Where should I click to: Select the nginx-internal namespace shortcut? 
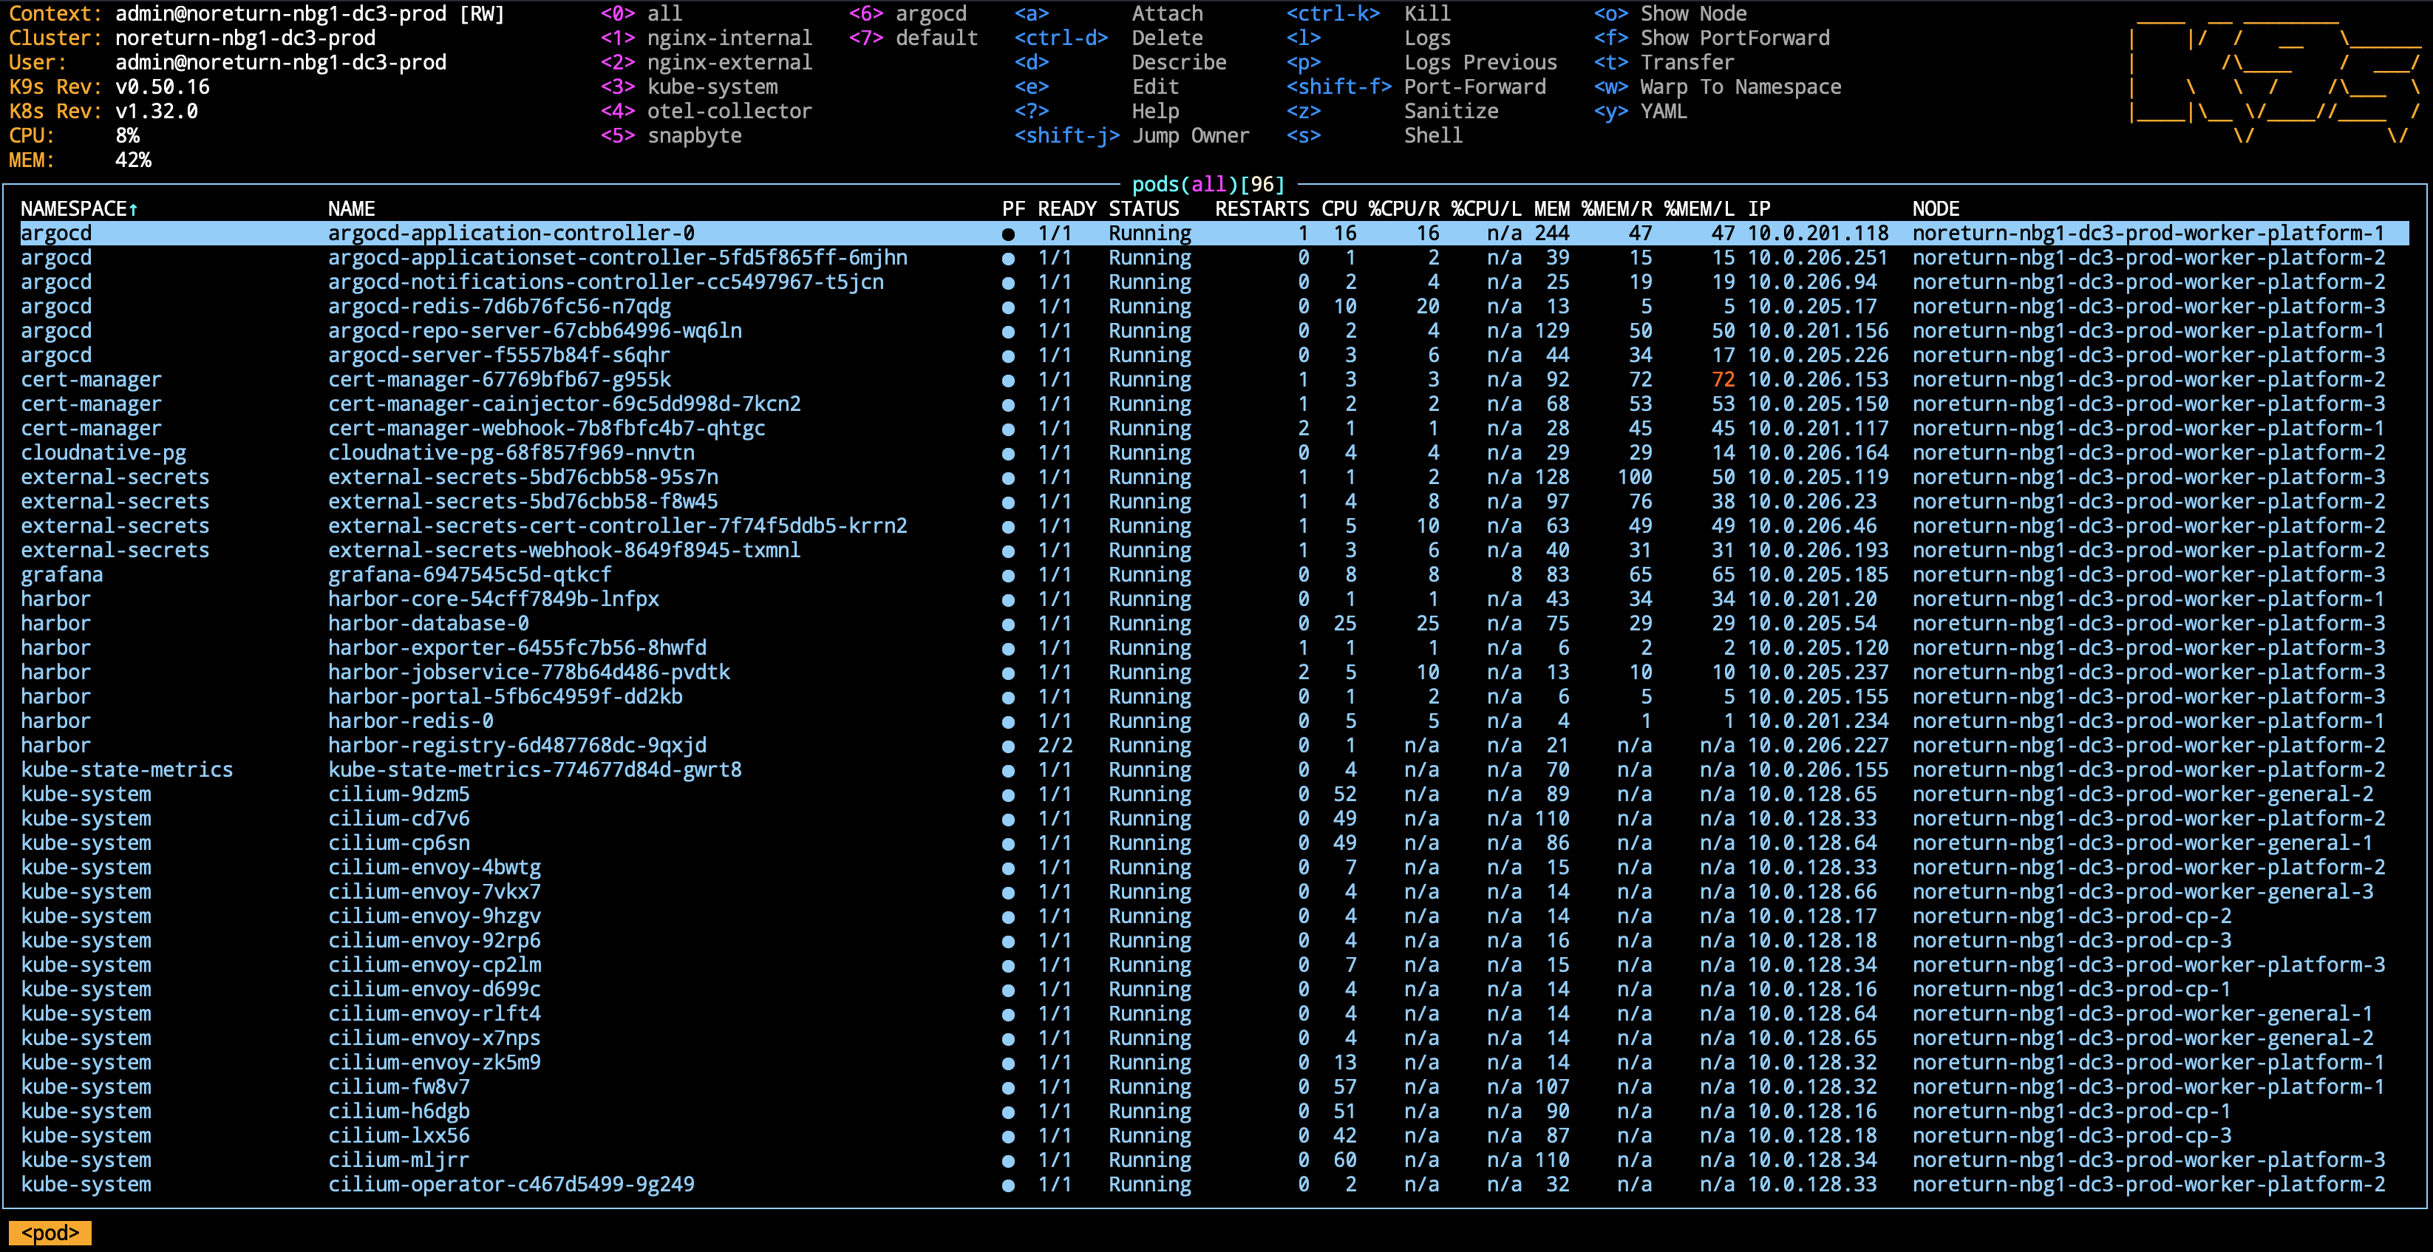728,38
